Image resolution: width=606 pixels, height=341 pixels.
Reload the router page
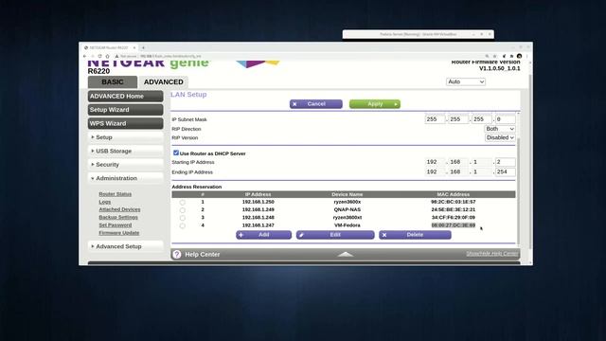coord(100,56)
